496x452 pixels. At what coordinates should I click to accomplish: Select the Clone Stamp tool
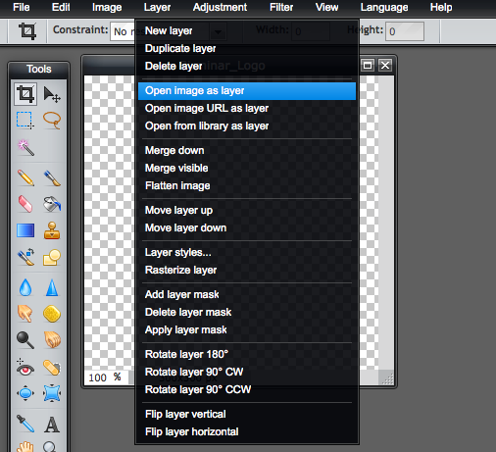[x=52, y=230]
